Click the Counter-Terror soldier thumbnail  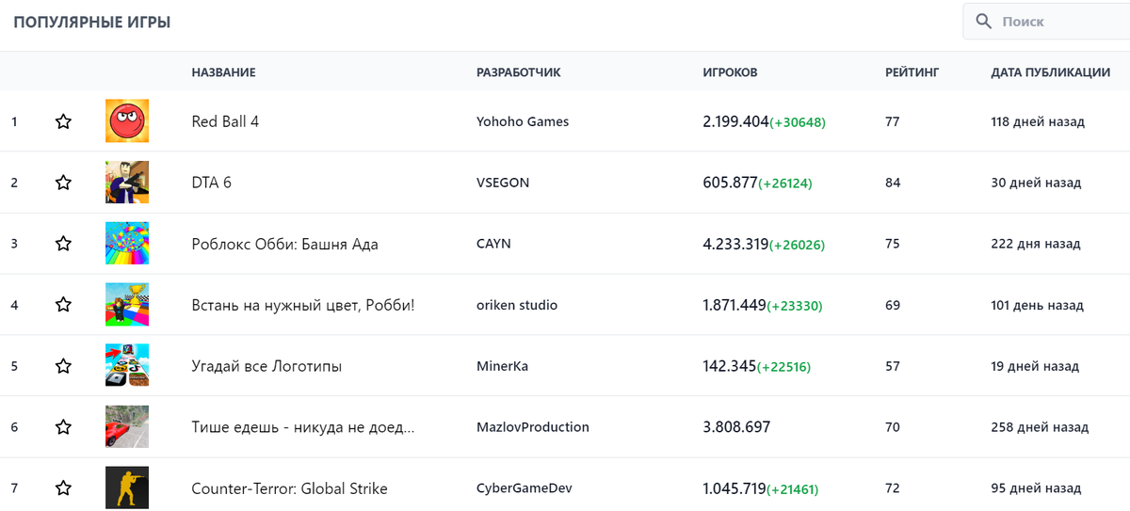tap(127, 488)
